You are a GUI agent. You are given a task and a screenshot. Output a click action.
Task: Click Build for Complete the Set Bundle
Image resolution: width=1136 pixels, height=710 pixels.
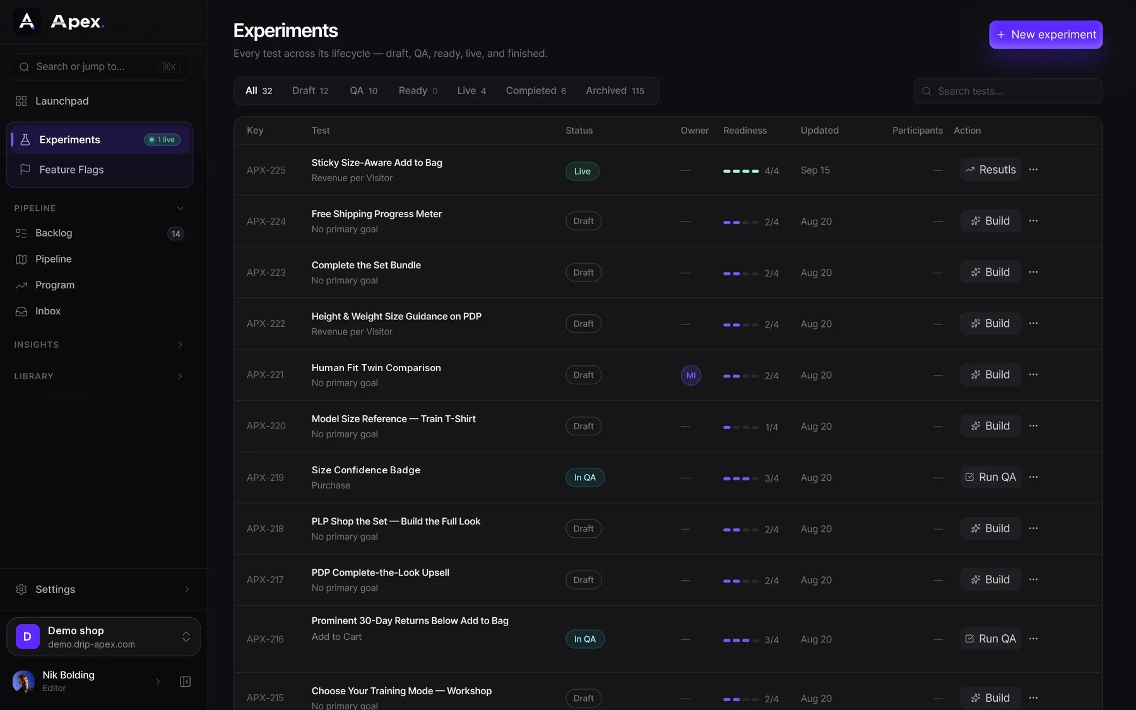coord(990,272)
